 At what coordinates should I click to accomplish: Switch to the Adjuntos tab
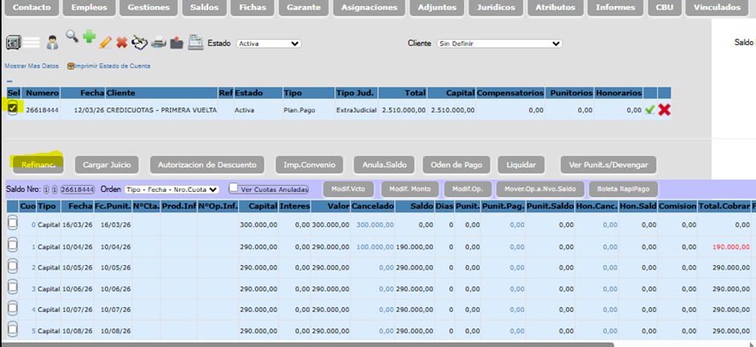(x=439, y=8)
